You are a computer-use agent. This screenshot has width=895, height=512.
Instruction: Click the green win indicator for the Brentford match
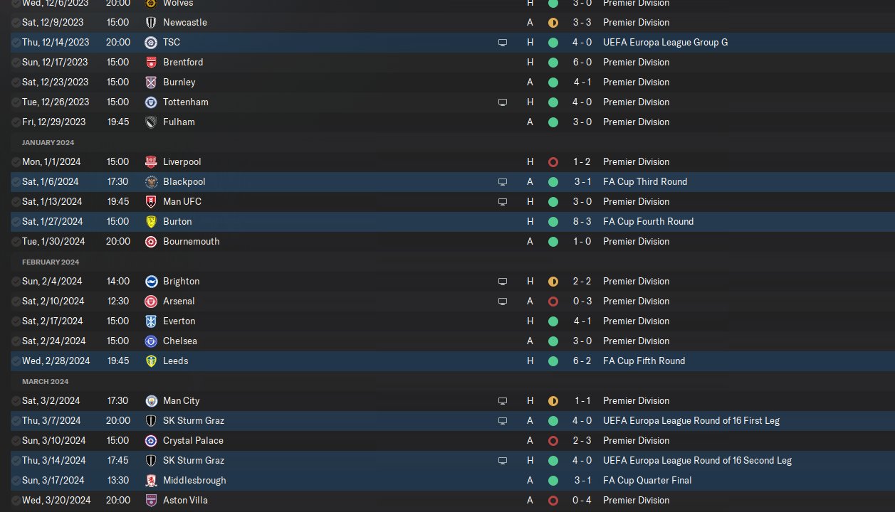pos(553,62)
